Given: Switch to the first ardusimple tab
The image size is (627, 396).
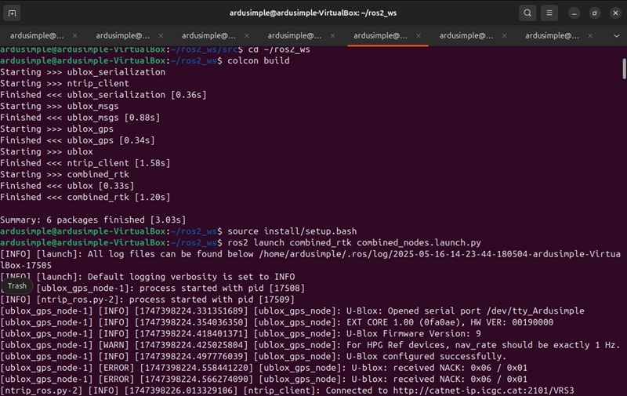Looking at the screenshot, I should (x=35, y=36).
